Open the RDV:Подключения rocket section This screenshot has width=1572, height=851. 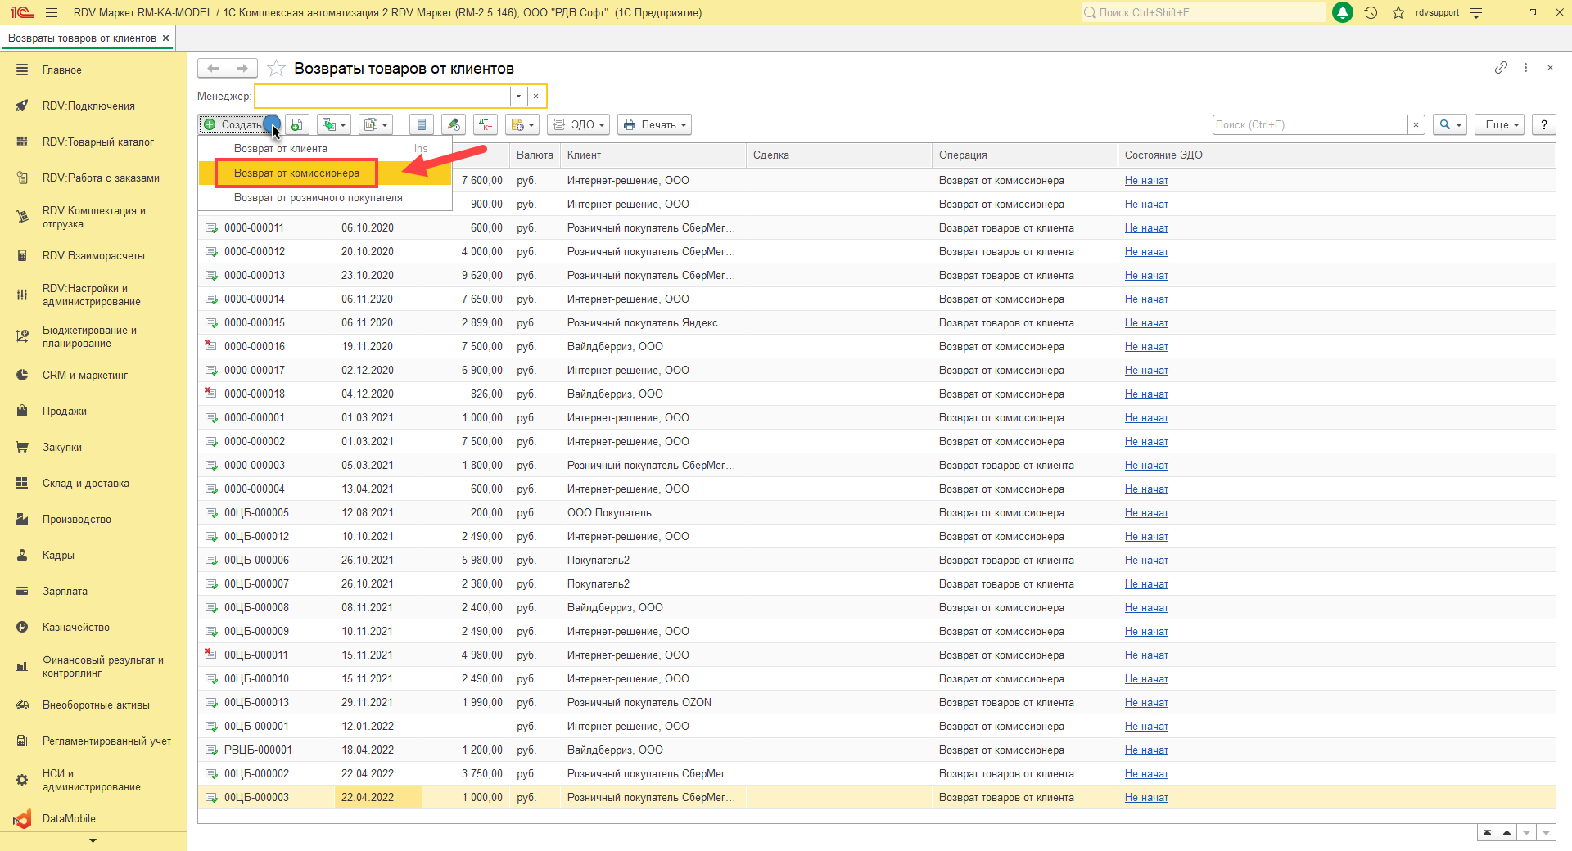tap(88, 106)
